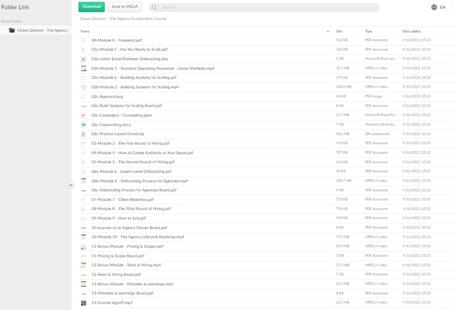The width and height of the screenshot is (454, 310).
Task: Sort the file list by Name column
Action: [85, 31]
